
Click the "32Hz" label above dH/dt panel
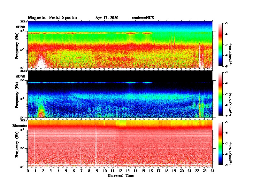(x=24, y=21)
